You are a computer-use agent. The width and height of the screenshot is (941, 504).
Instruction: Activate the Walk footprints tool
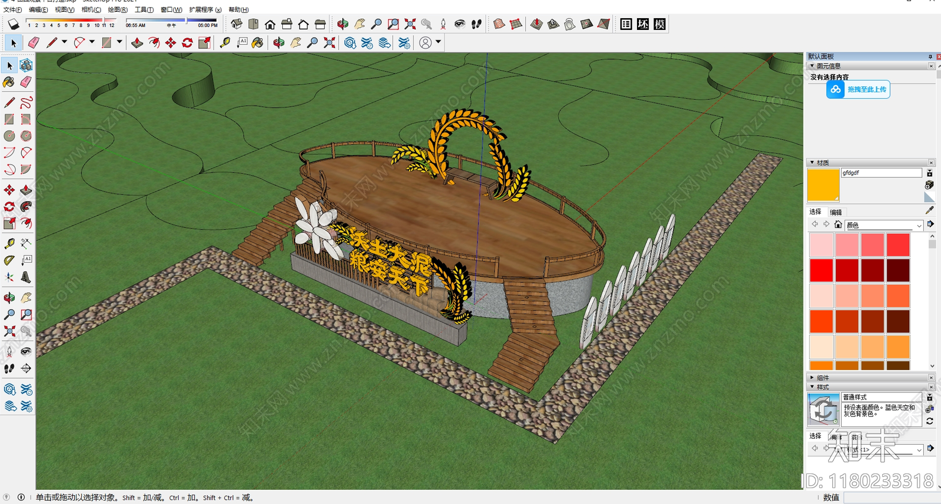(x=476, y=24)
